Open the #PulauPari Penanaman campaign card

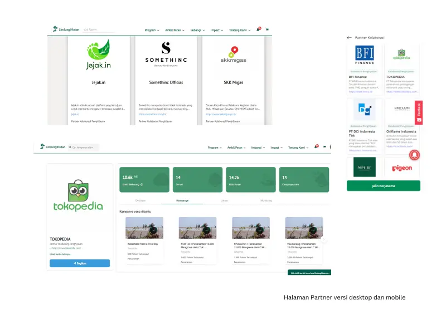pyautogui.click(x=250, y=240)
